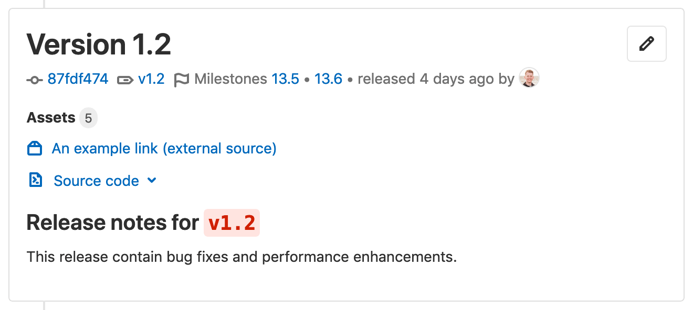Collapse the Source code asset list chevron
This screenshot has width=693, height=310.
[x=152, y=181]
